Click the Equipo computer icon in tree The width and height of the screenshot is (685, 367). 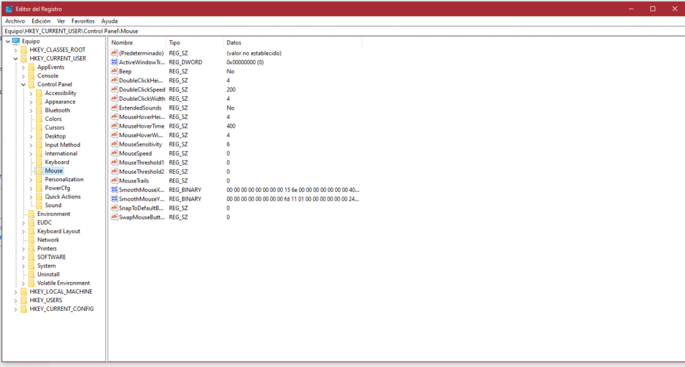coord(16,41)
